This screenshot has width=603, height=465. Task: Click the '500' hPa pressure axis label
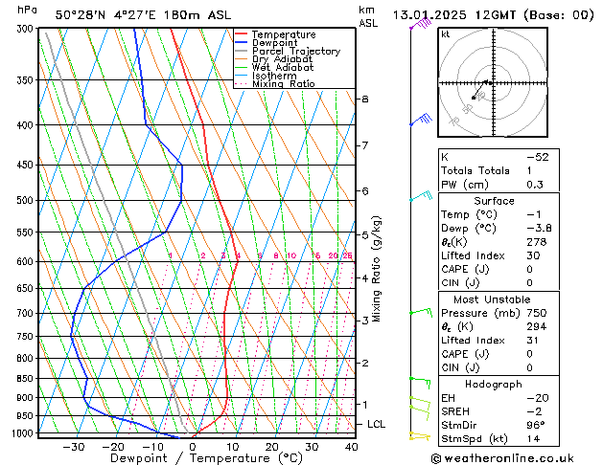coord(25,200)
